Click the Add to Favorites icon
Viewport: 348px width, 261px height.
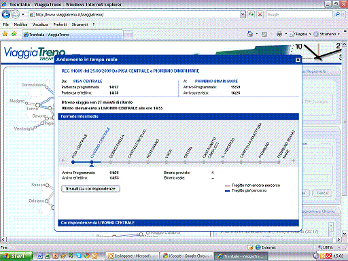point(14,34)
